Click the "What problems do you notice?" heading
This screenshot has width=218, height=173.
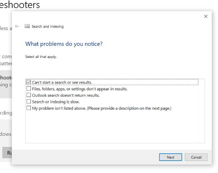(64, 44)
